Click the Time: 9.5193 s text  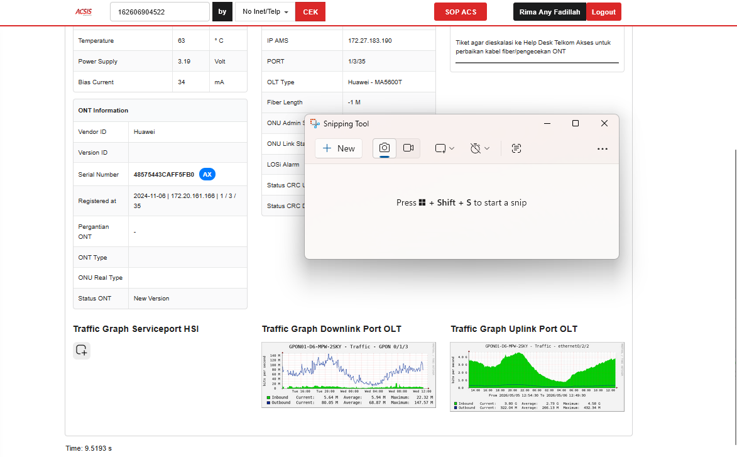coord(89,448)
